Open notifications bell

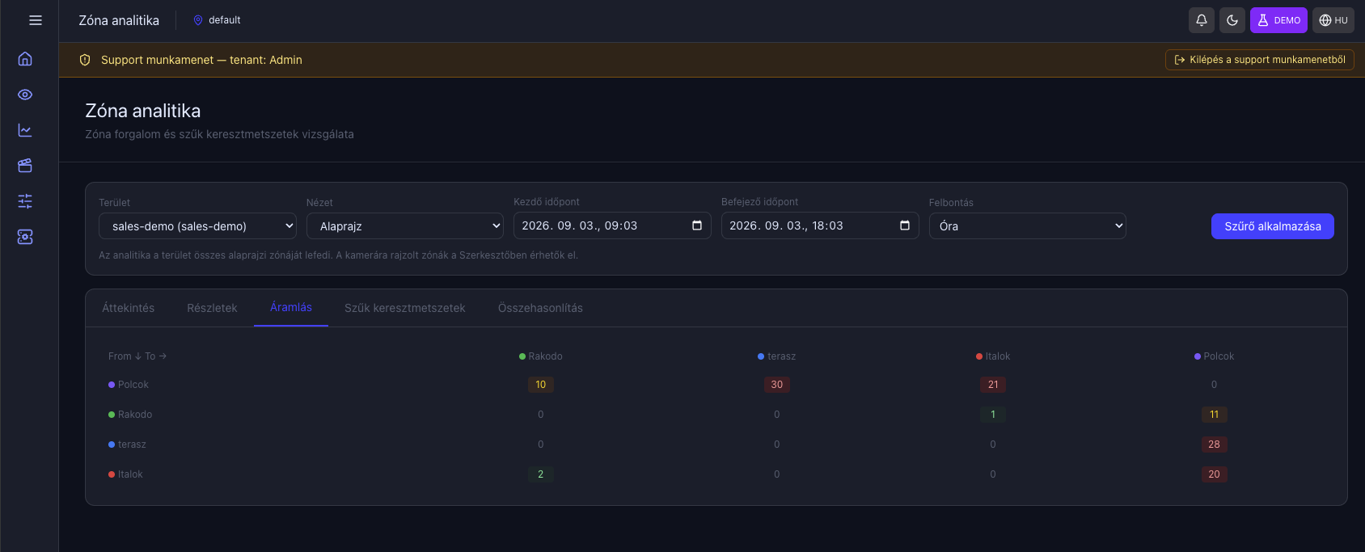pyautogui.click(x=1202, y=20)
